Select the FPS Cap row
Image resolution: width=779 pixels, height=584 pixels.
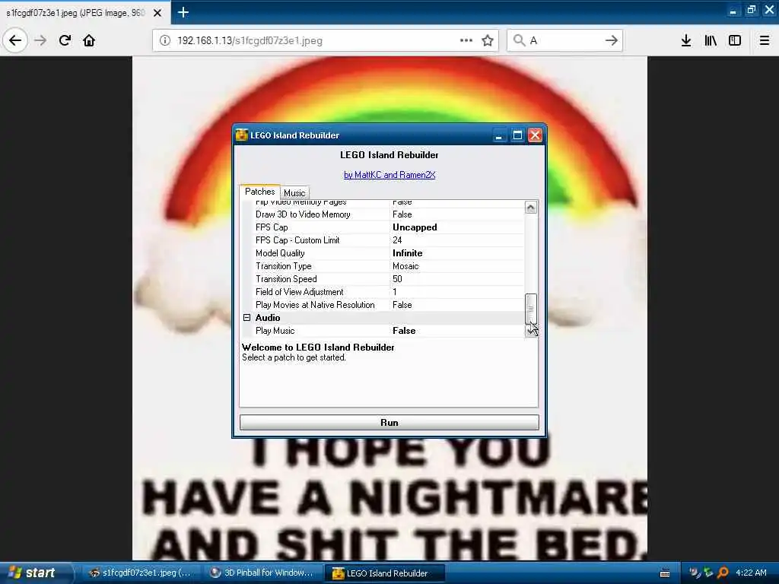(383, 227)
